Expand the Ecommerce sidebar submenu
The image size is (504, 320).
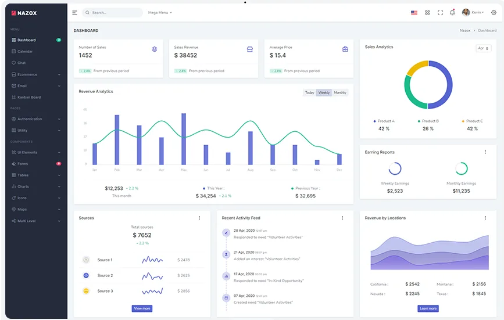point(36,74)
